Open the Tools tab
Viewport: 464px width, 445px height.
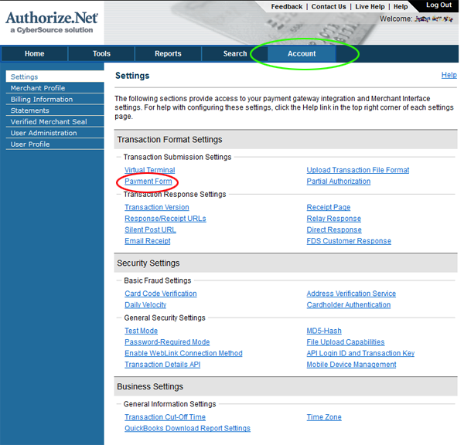coord(101,54)
